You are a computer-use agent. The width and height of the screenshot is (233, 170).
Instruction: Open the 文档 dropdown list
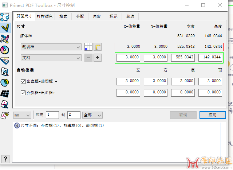51,58
